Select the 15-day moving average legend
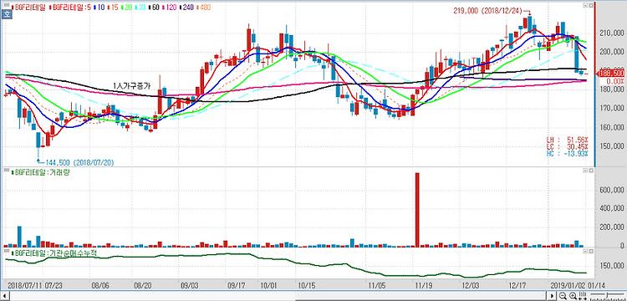627x301 pixels. pos(113,8)
